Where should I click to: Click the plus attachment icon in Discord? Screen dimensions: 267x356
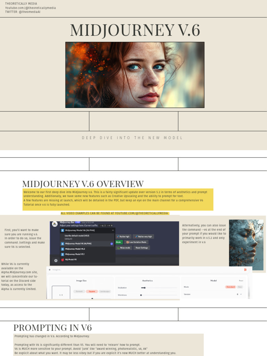[56, 260]
